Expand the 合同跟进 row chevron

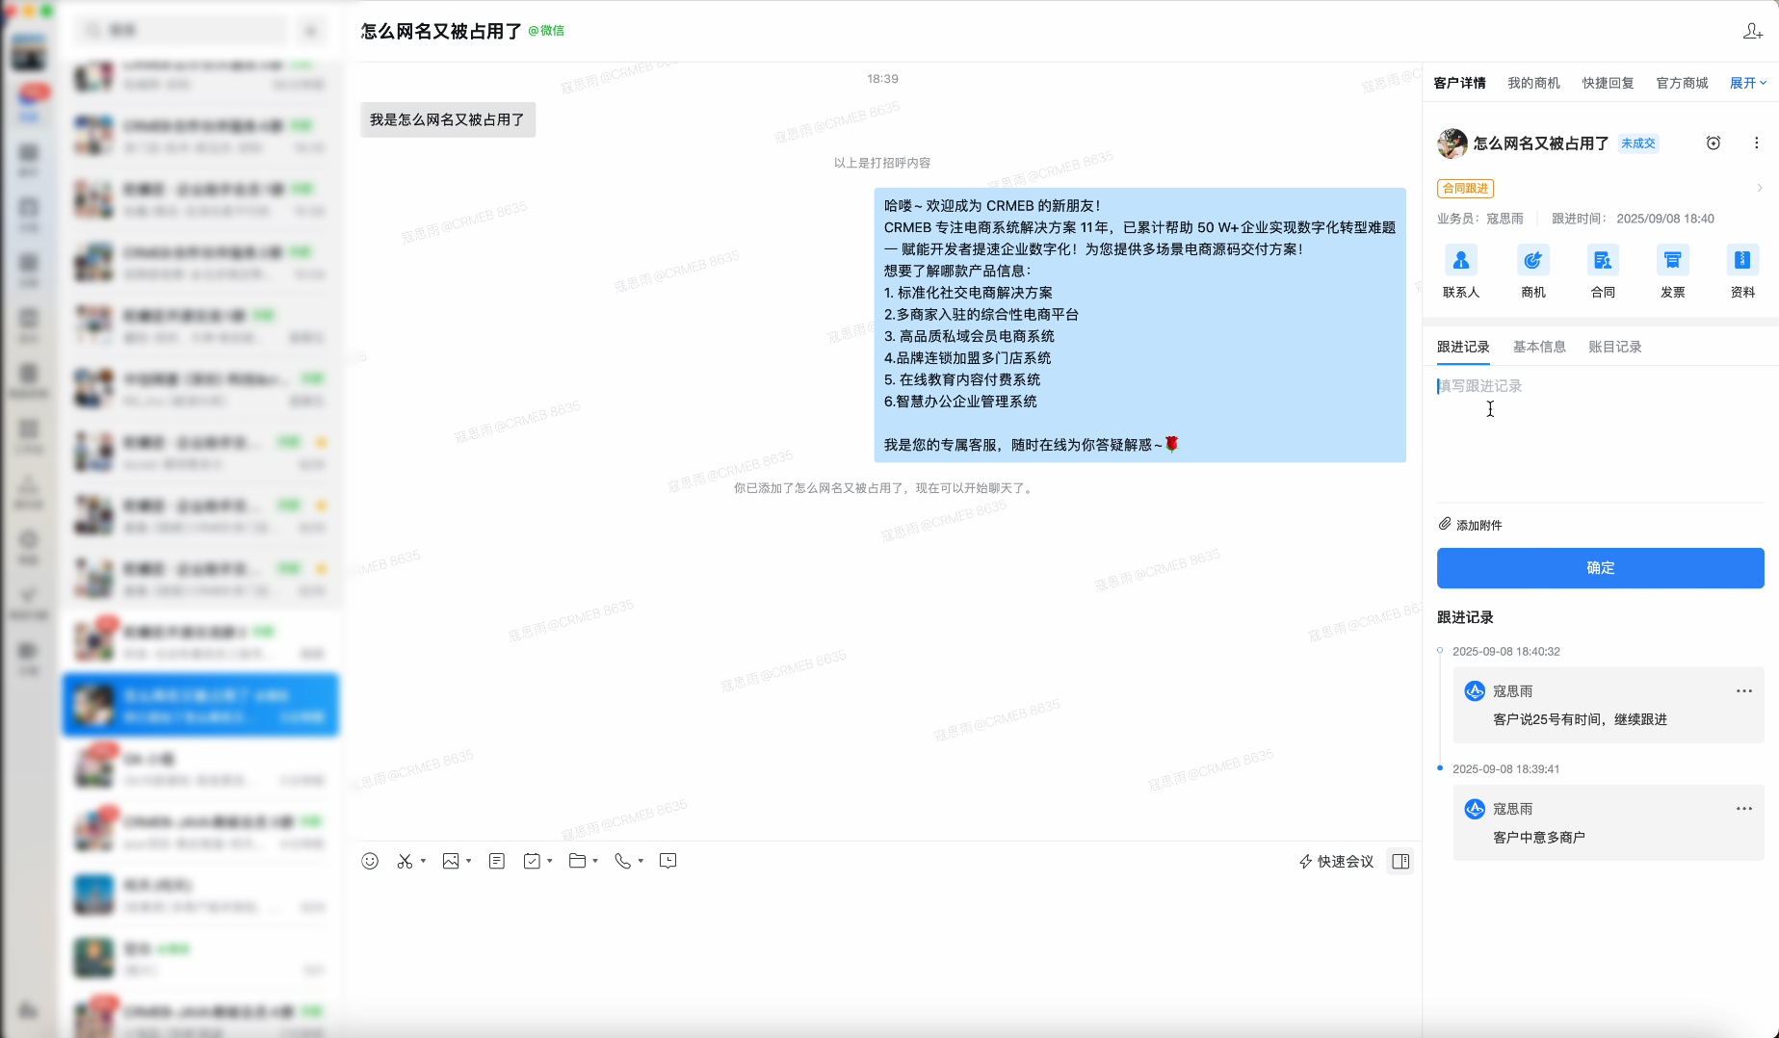tap(1759, 189)
